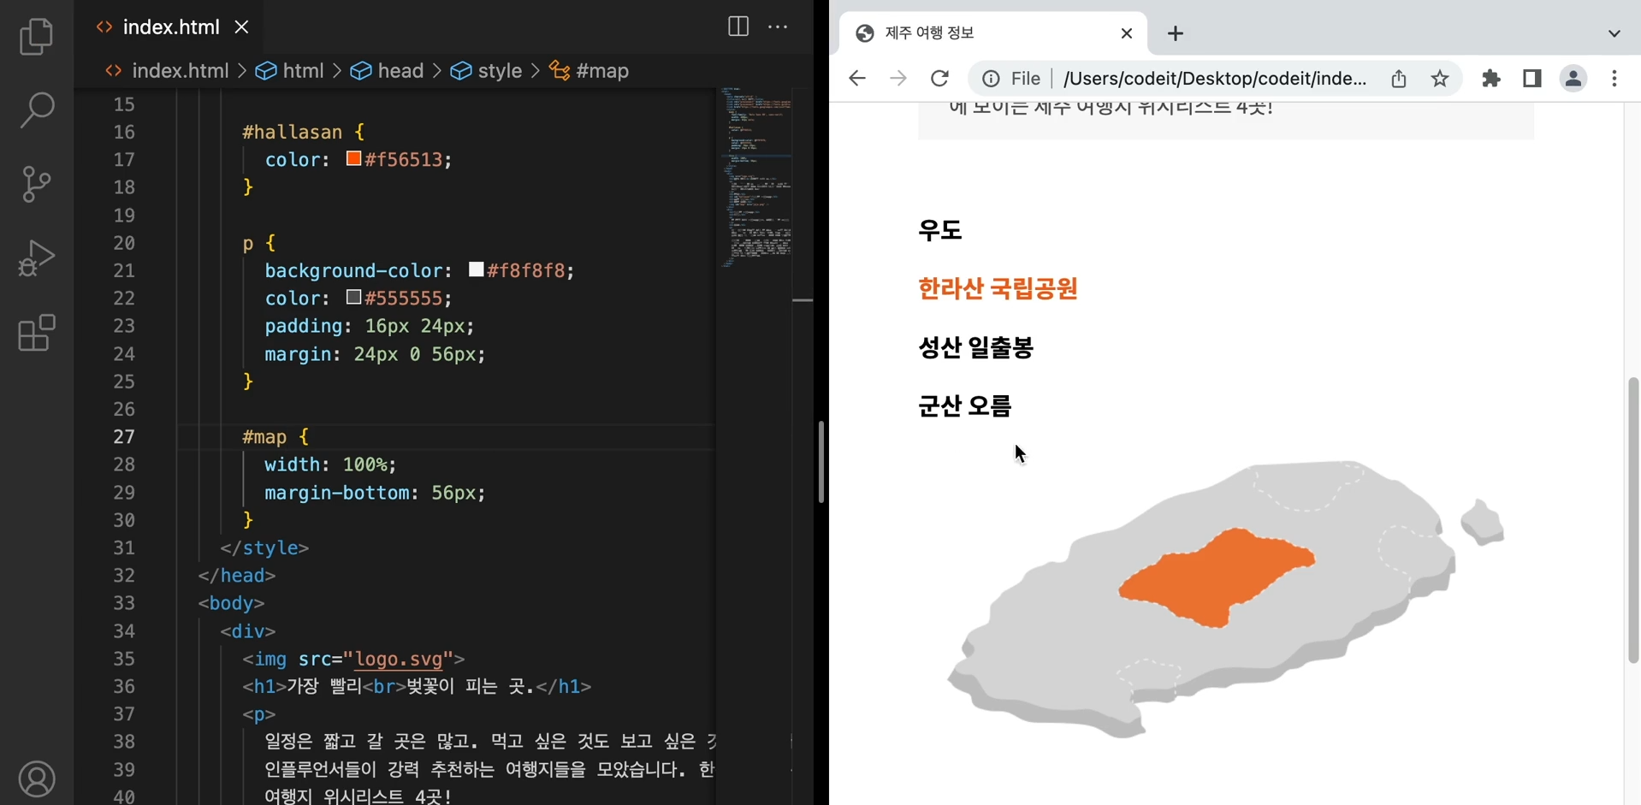Screen dimensions: 1641x805
Task: Click the browser address bar URL
Action: tap(1214, 79)
